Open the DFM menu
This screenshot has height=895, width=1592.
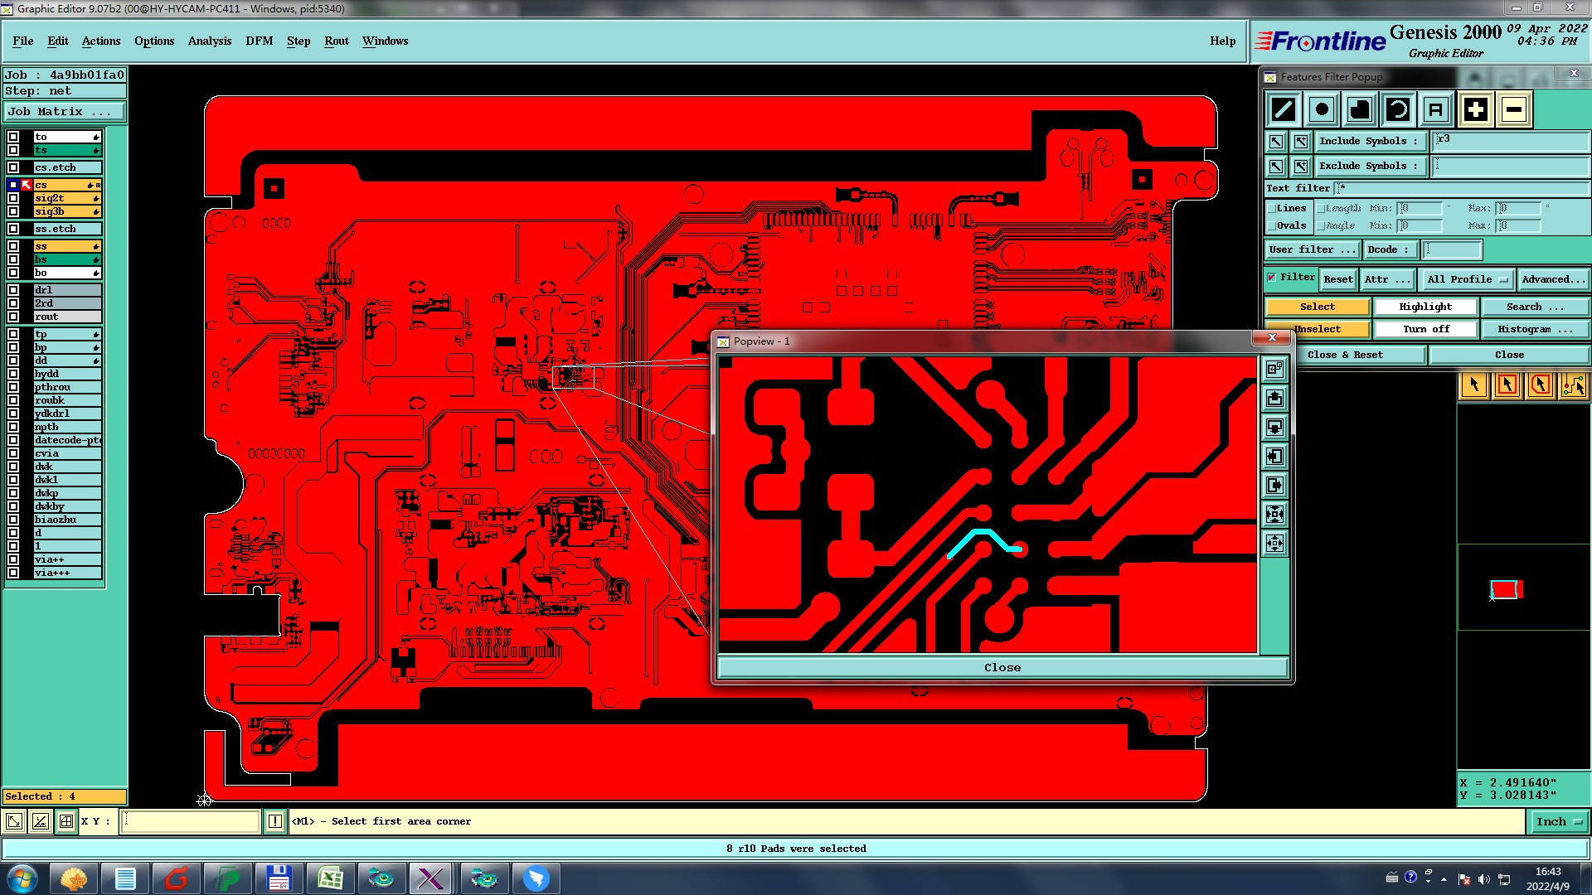259,41
